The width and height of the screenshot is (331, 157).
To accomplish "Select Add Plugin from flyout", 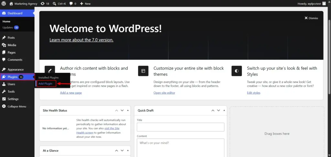I will coord(45,84).
